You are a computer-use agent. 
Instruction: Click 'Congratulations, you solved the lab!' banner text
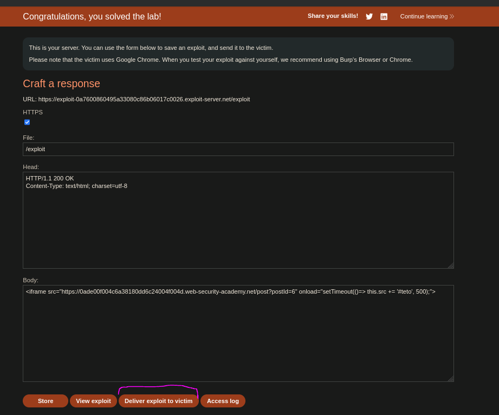[x=92, y=17]
